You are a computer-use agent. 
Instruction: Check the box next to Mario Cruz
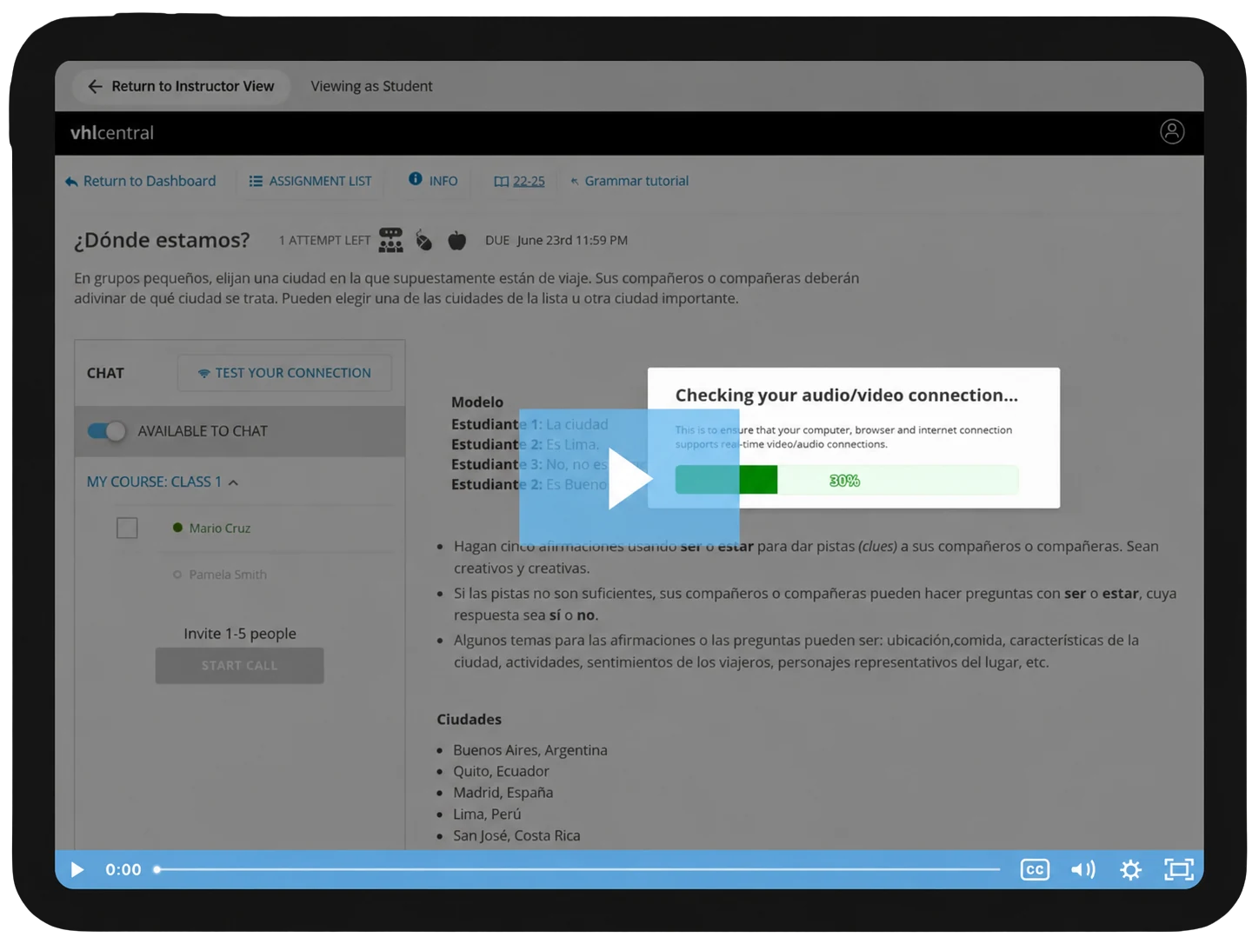click(127, 528)
